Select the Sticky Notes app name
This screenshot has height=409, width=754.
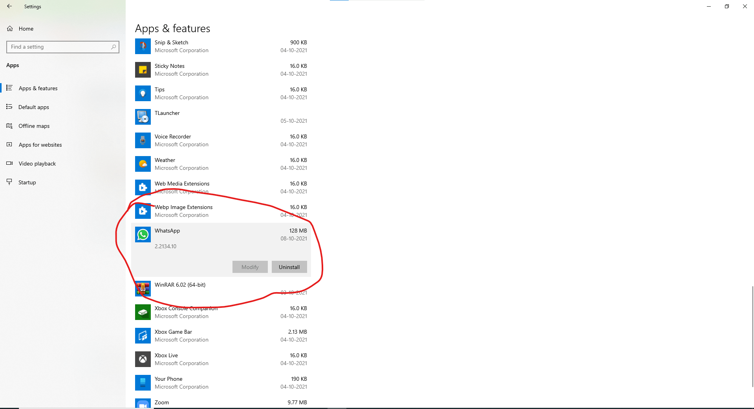170,66
